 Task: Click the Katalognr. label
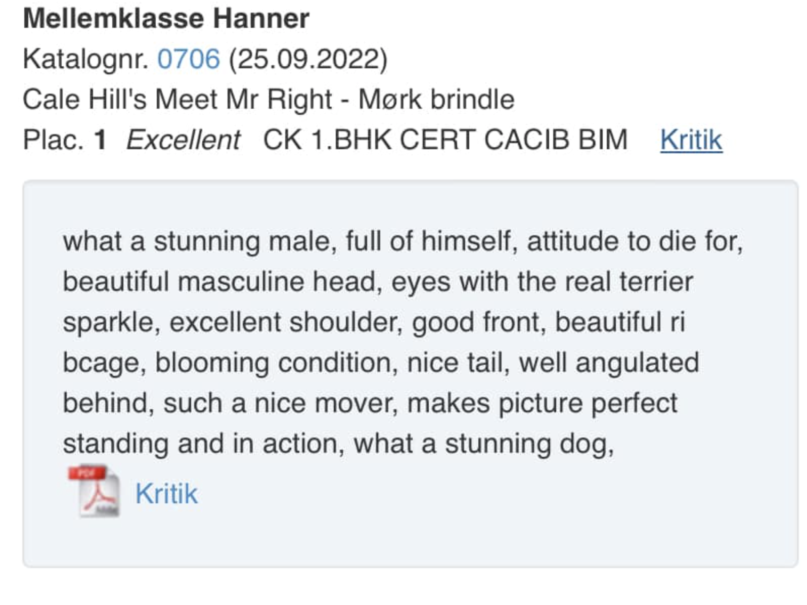point(85,59)
